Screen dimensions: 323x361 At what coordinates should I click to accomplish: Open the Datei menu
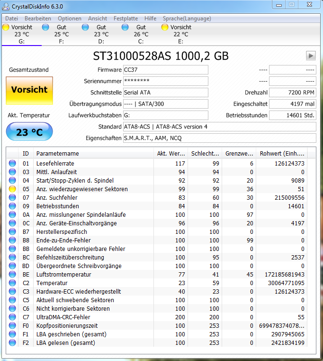pyautogui.click(x=11, y=19)
